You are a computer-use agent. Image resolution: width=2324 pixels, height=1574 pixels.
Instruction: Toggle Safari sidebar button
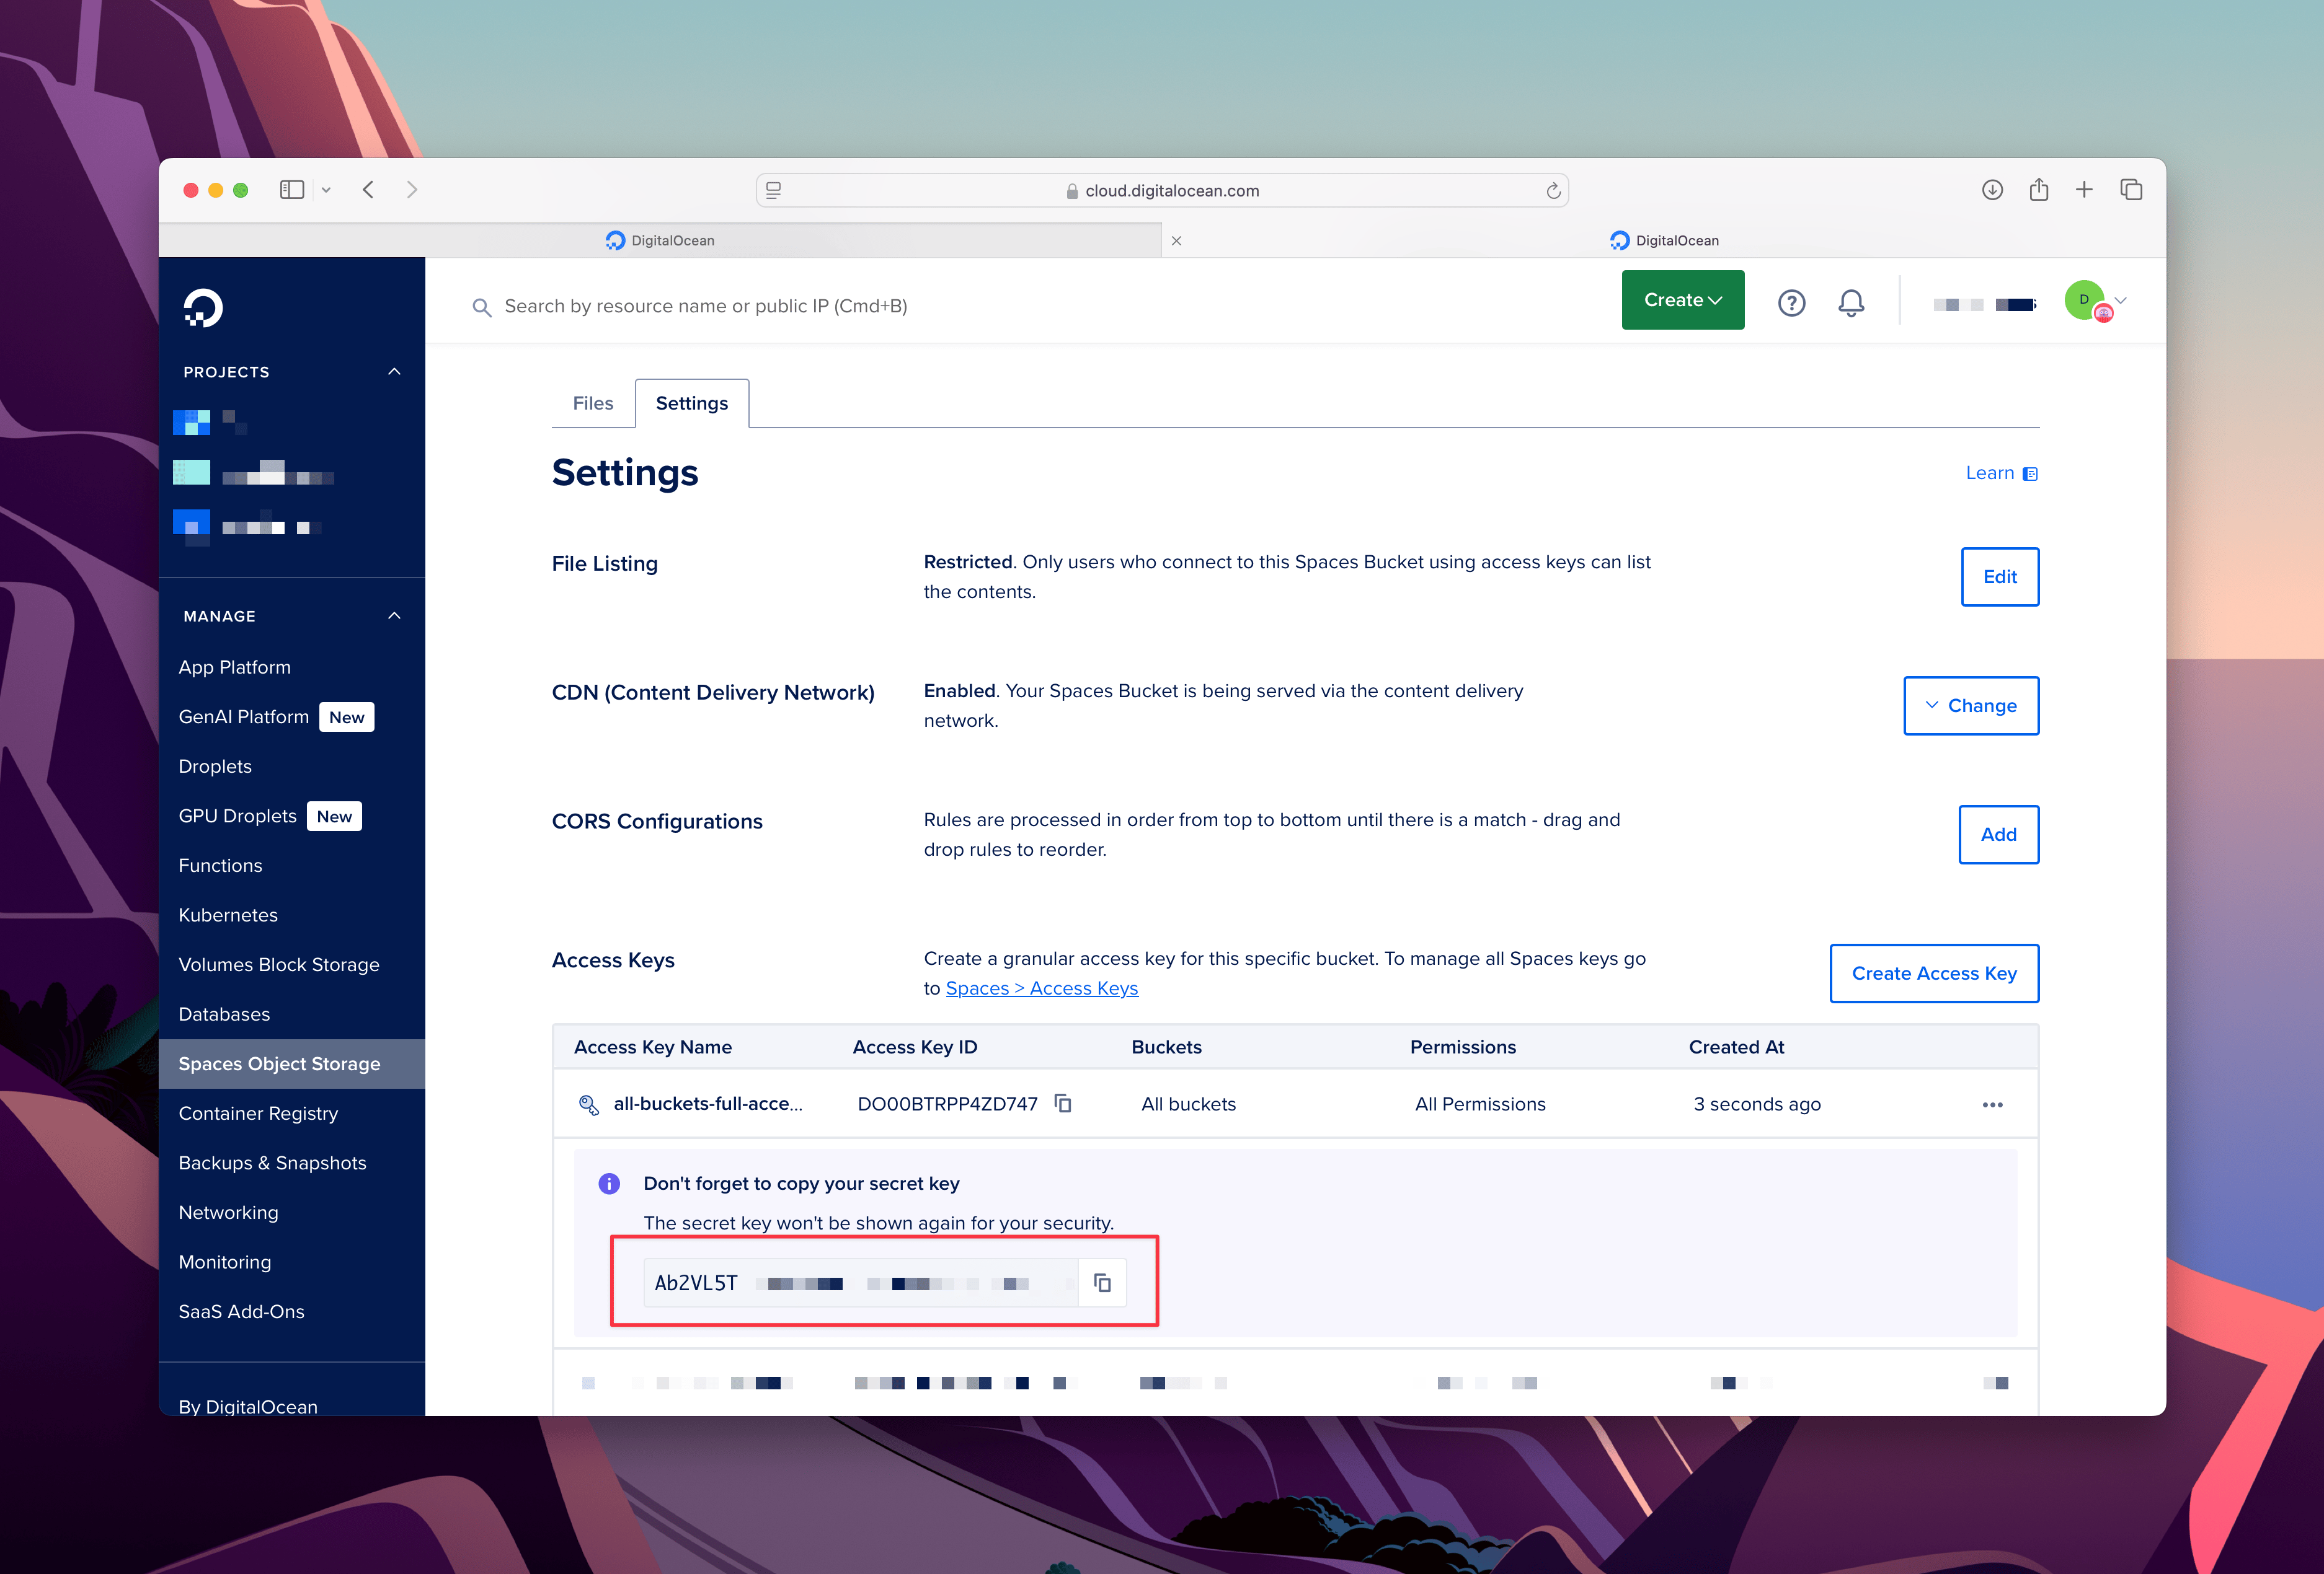292,190
